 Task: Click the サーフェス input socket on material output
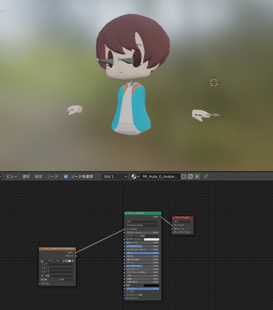pos(172,225)
